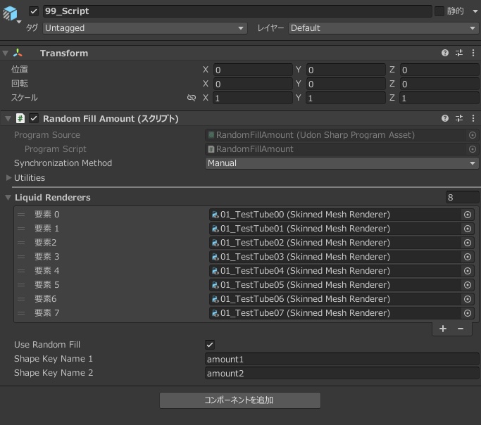The width and height of the screenshot is (481, 425).
Task: Edit Shape Key Name 2 amount2 field
Action: [x=342, y=373]
